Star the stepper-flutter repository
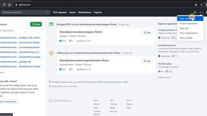This screenshot has width=207, height=116. point(147,33)
